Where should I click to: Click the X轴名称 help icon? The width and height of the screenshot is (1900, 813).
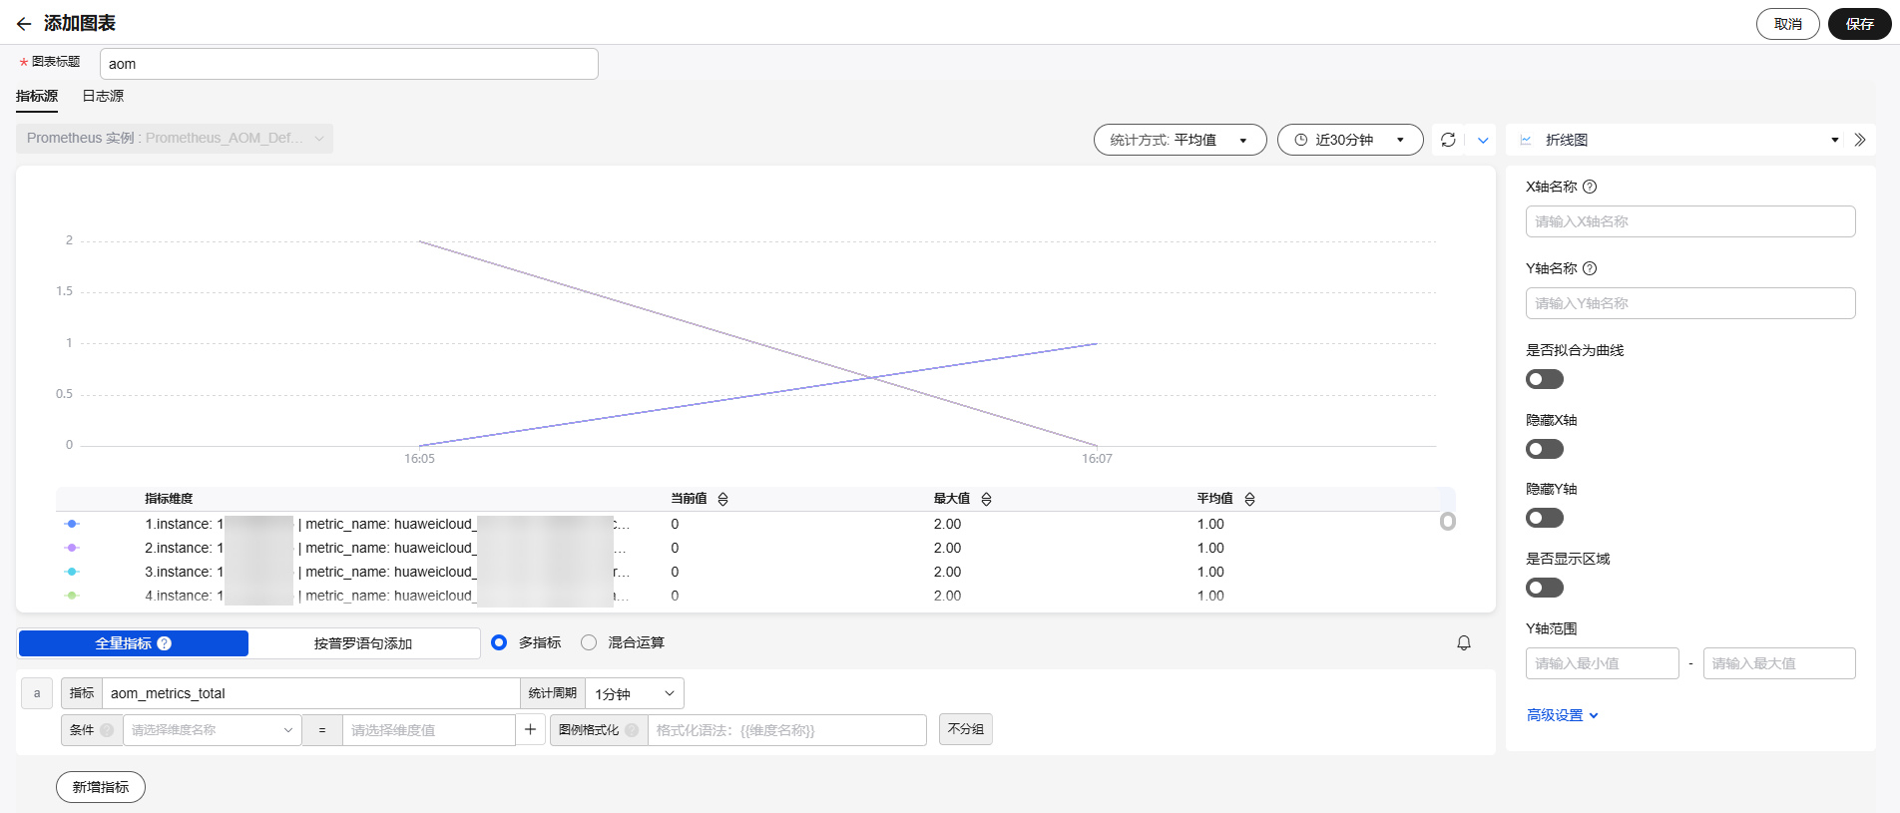1590,187
